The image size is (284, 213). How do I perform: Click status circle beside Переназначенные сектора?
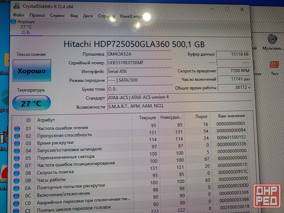[x=17, y=158]
